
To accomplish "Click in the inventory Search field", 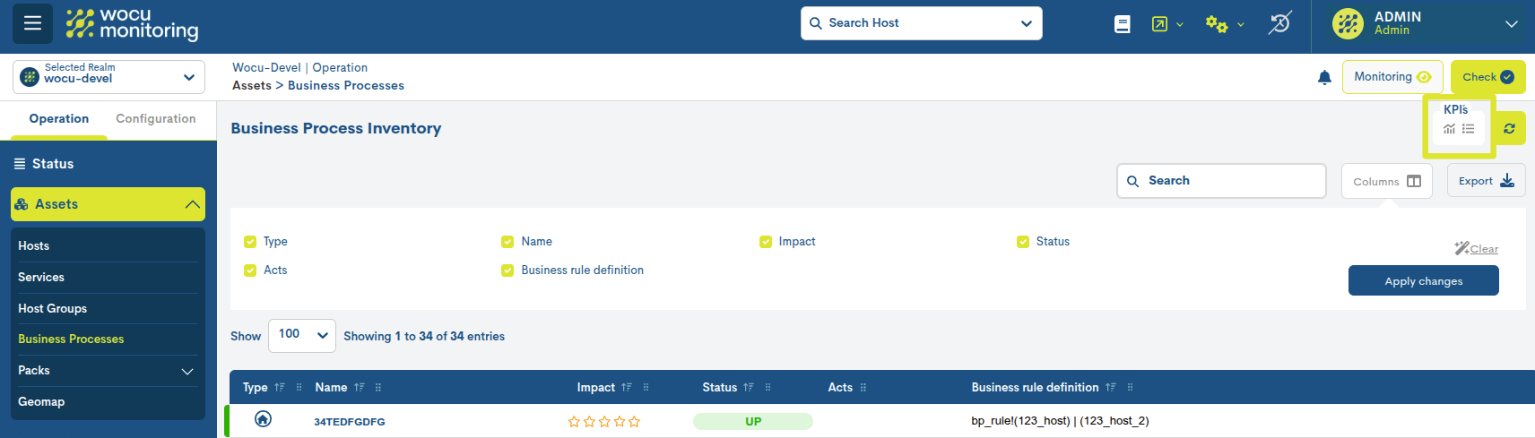I will tap(1221, 181).
